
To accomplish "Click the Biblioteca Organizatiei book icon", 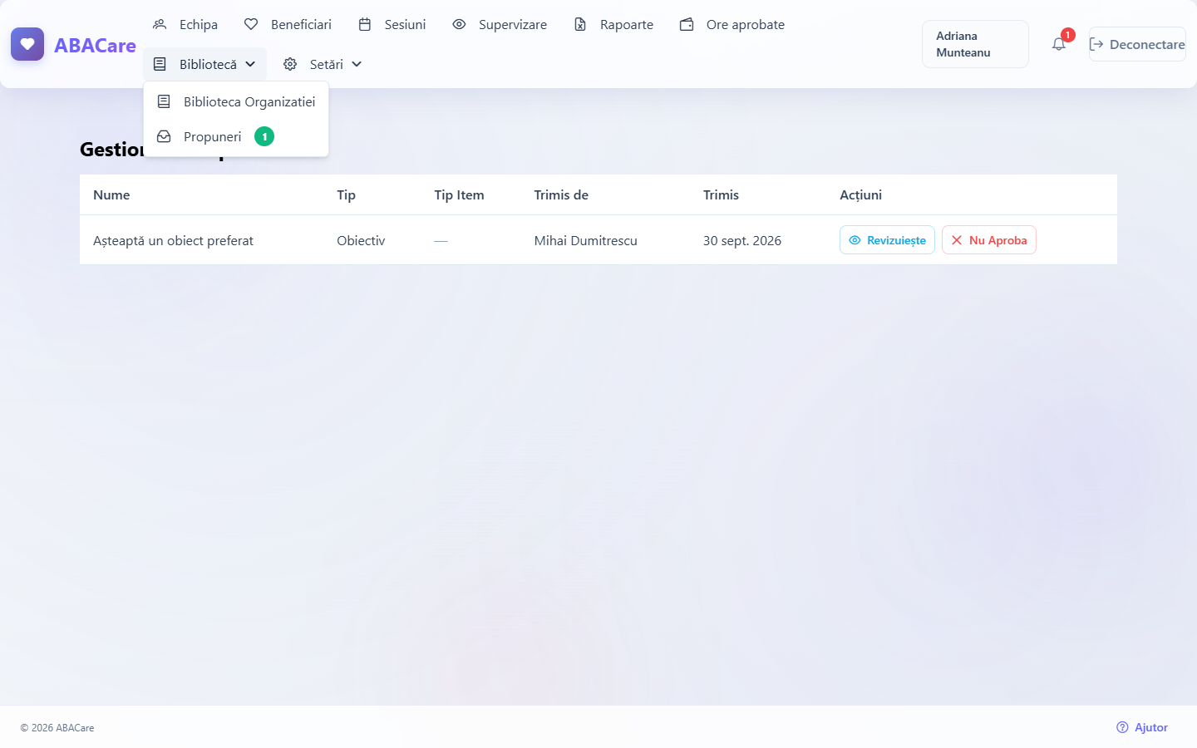I will click(164, 101).
